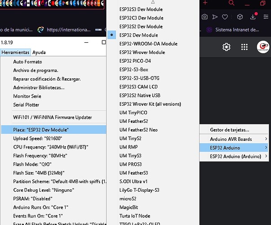Expand Arduino AVR Boards submenu
The image size is (271, 225).
pos(234,139)
